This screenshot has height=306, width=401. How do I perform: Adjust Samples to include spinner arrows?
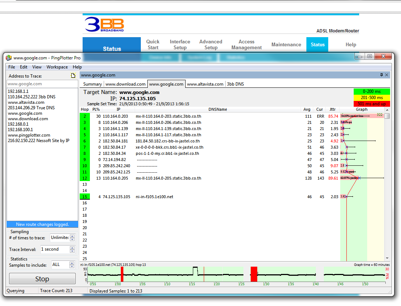pyautogui.click(x=72, y=264)
